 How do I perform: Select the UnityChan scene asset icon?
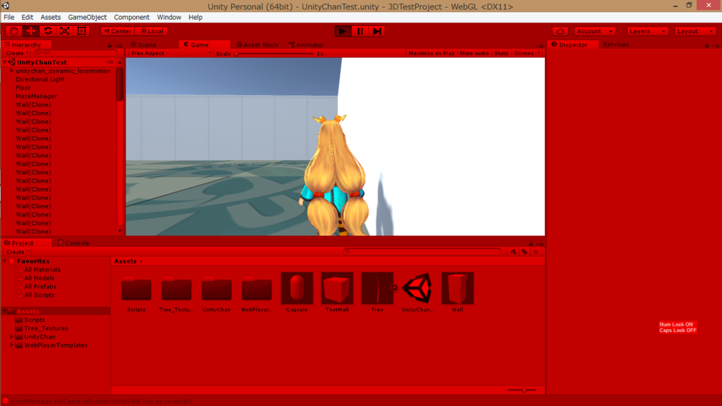[x=417, y=288]
